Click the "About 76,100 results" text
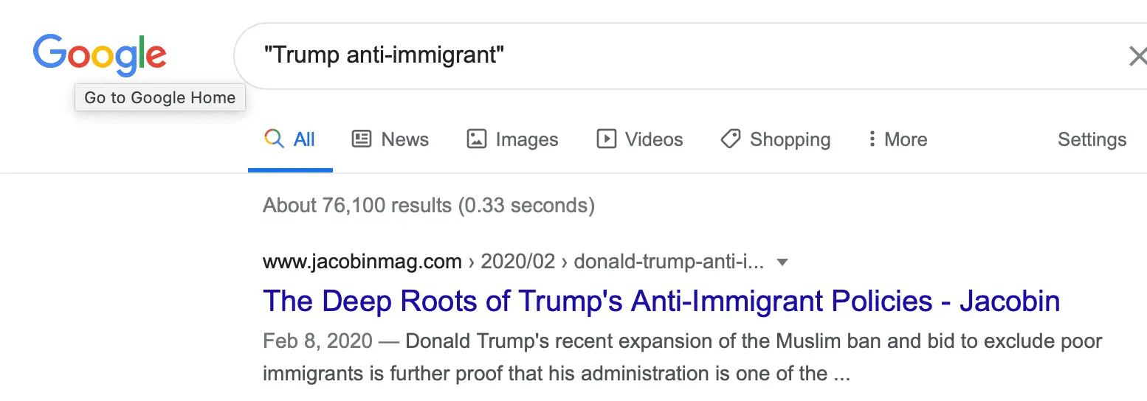This screenshot has height=401, width=1147. click(x=428, y=205)
